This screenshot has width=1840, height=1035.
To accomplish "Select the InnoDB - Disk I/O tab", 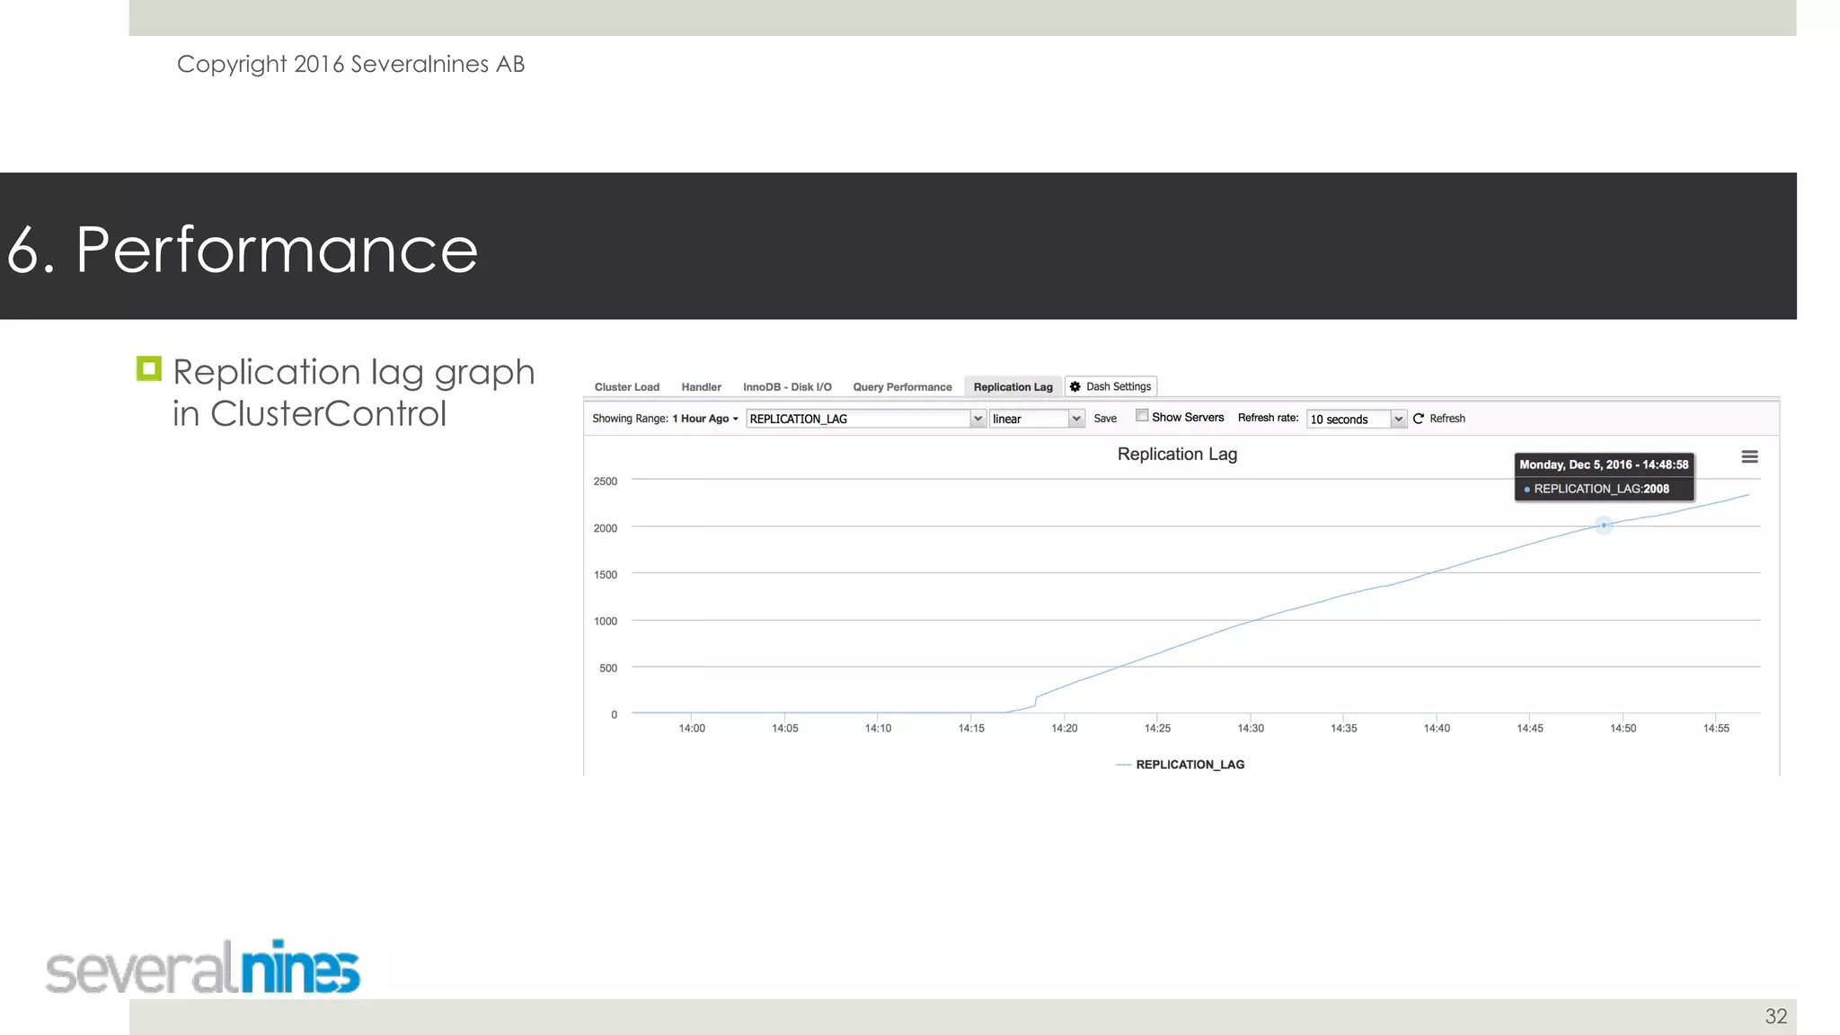I will pos(787,387).
